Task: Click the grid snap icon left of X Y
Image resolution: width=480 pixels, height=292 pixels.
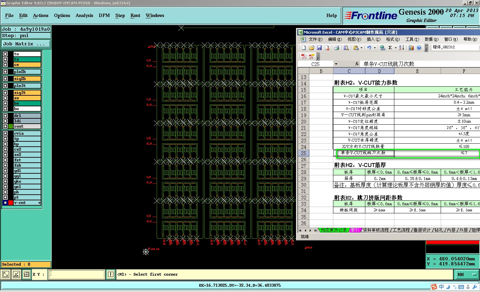Action: (27, 274)
